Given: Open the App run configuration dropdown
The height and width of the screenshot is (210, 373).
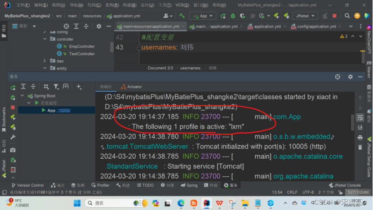Looking at the screenshot, I should click(x=203, y=16).
